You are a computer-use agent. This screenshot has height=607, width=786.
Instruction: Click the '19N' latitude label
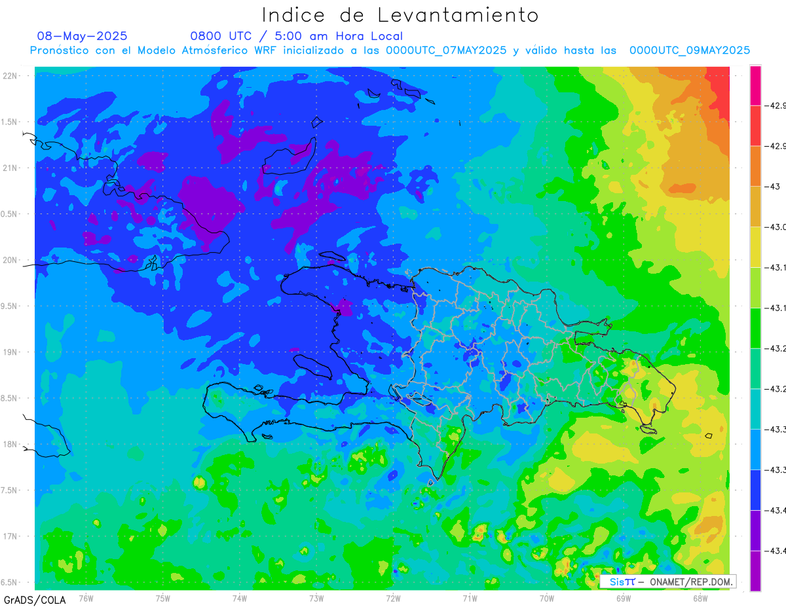pyautogui.click(x=11, y=352)
